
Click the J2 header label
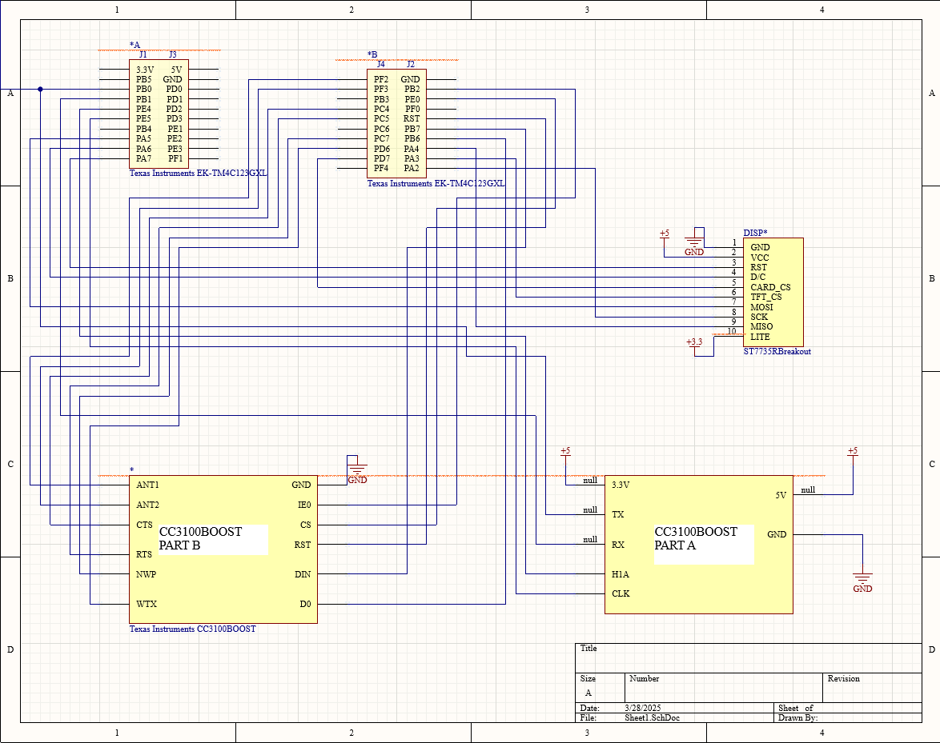pyautogui.click(x=411, y=64)
